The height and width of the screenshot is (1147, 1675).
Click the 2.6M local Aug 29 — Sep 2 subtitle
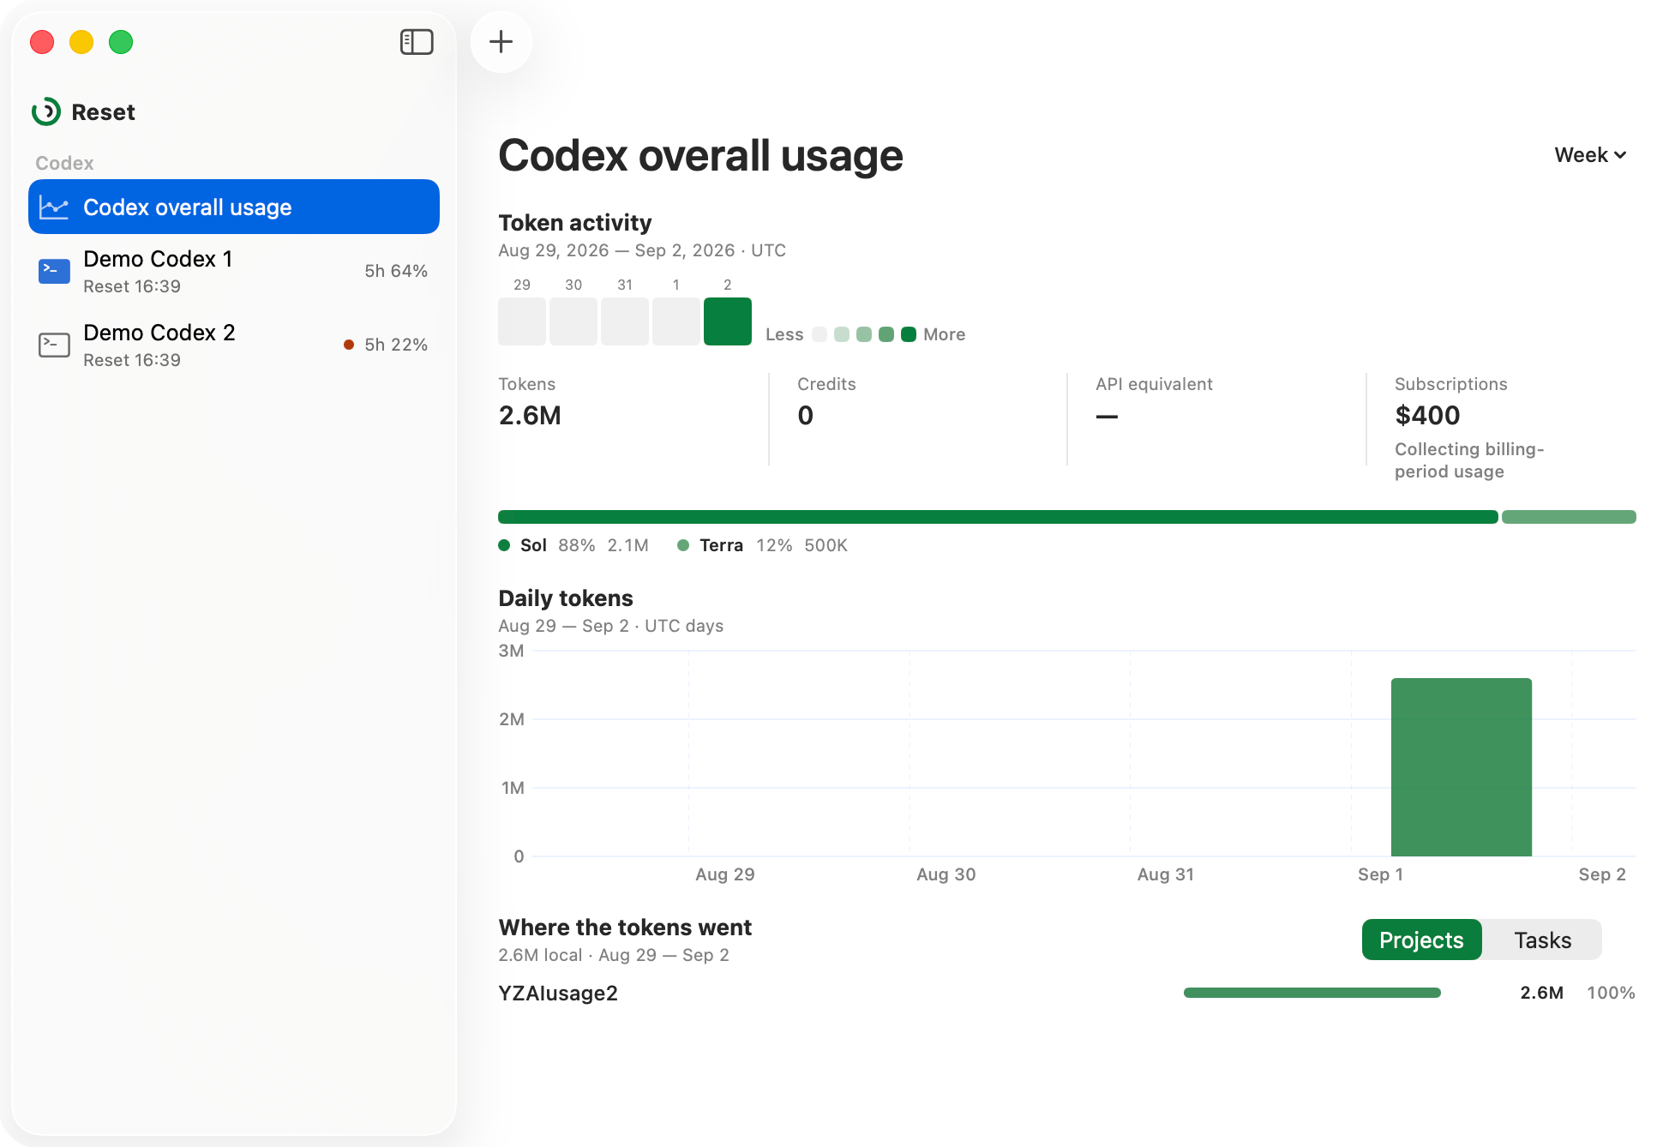tap(614, 955)
